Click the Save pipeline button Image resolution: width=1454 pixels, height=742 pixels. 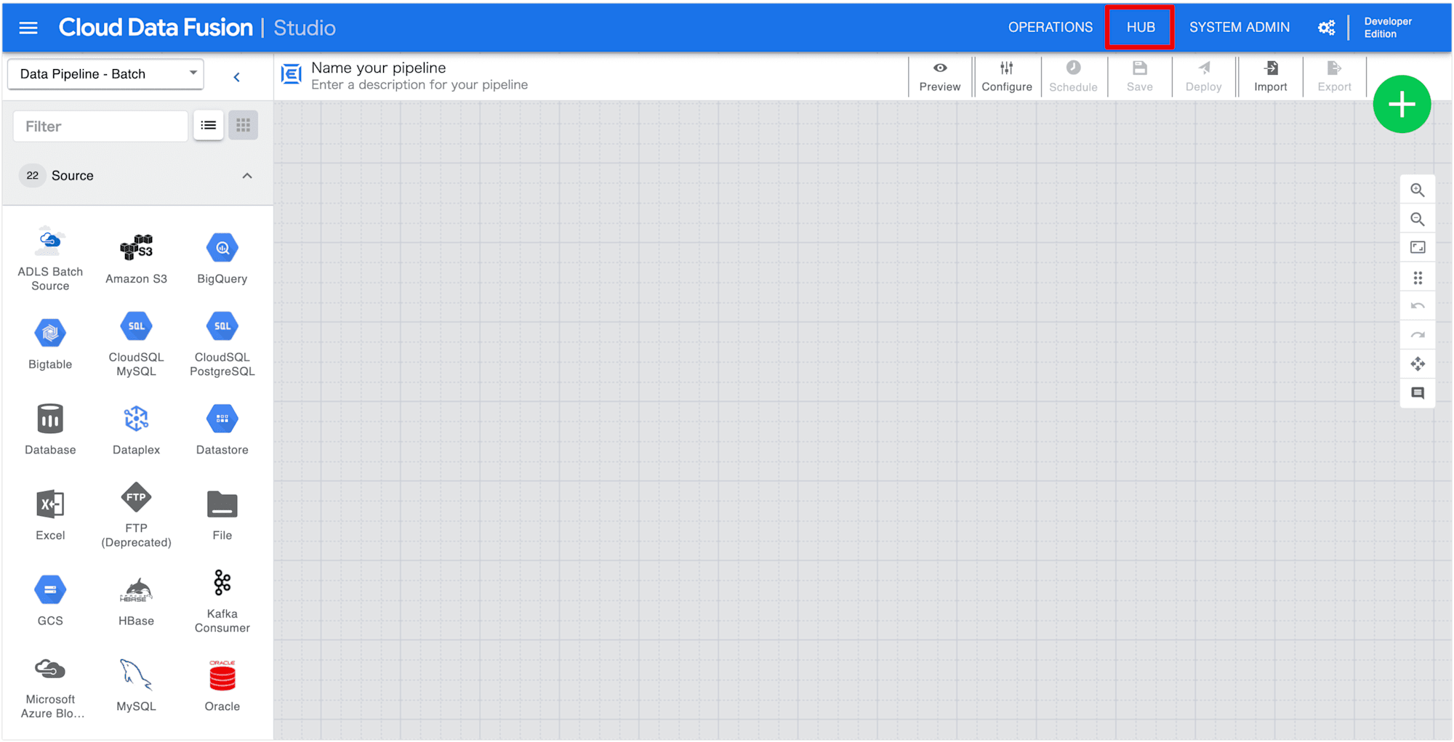(x=1139, y=76)
